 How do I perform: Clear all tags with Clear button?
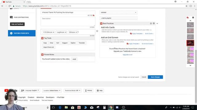pos(51,43)
